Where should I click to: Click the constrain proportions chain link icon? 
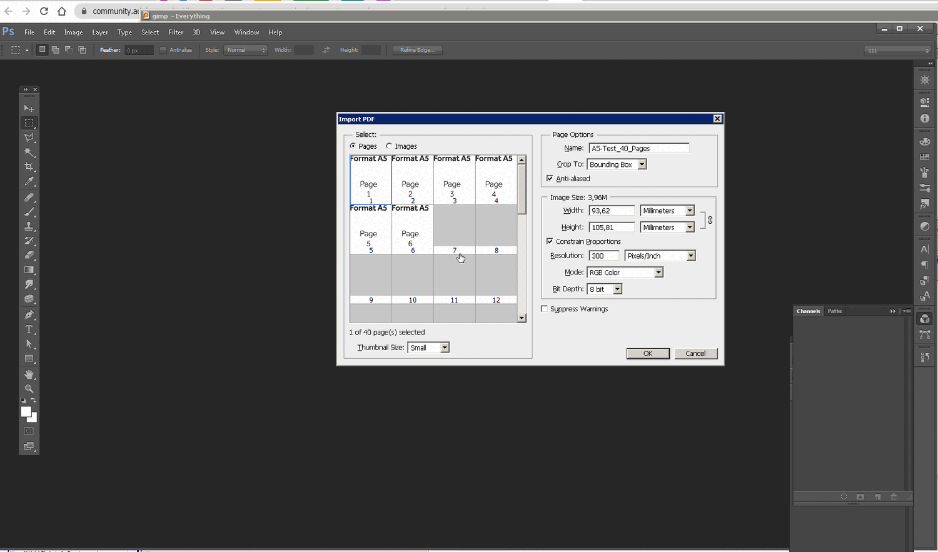(710, 220)
